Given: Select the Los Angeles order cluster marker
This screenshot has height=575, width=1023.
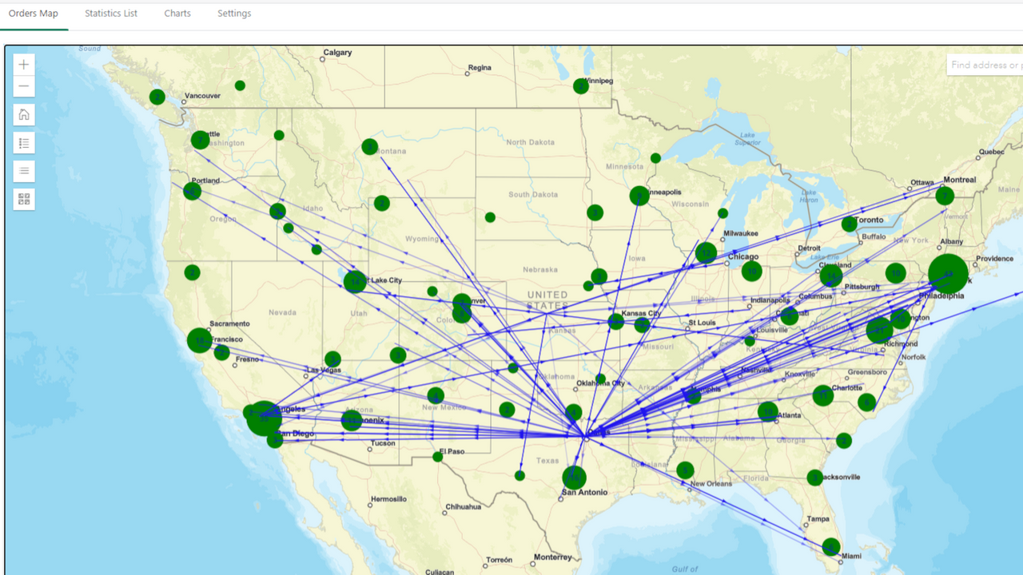Looking at the screenshot, I should 262,418.
